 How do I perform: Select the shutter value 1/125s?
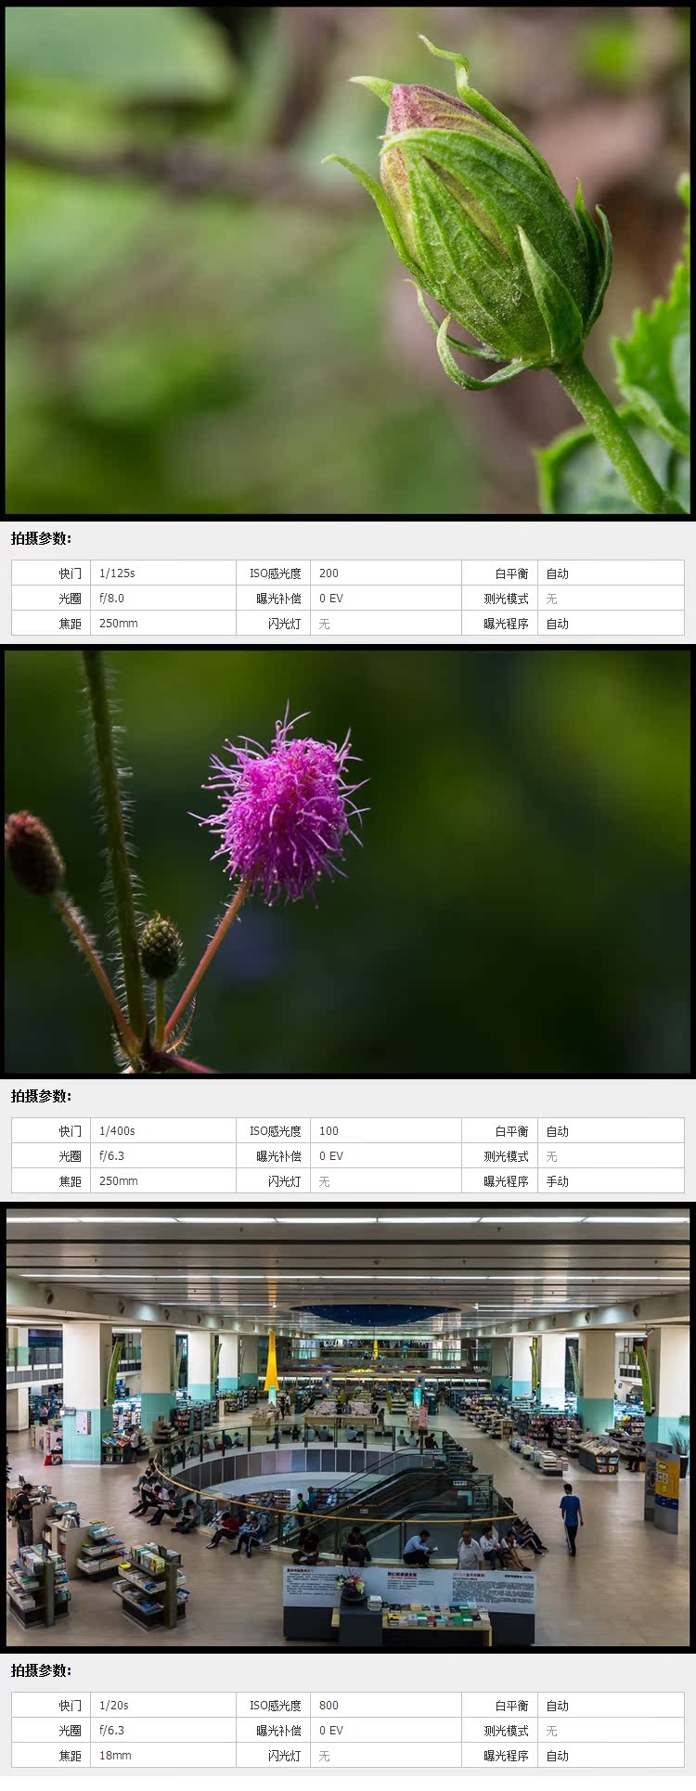[117, 573]
